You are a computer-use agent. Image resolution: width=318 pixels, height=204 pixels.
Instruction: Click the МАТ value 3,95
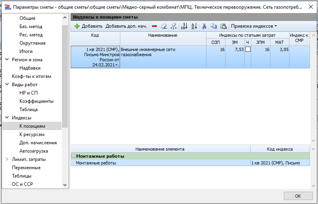[x=279, y=57]
